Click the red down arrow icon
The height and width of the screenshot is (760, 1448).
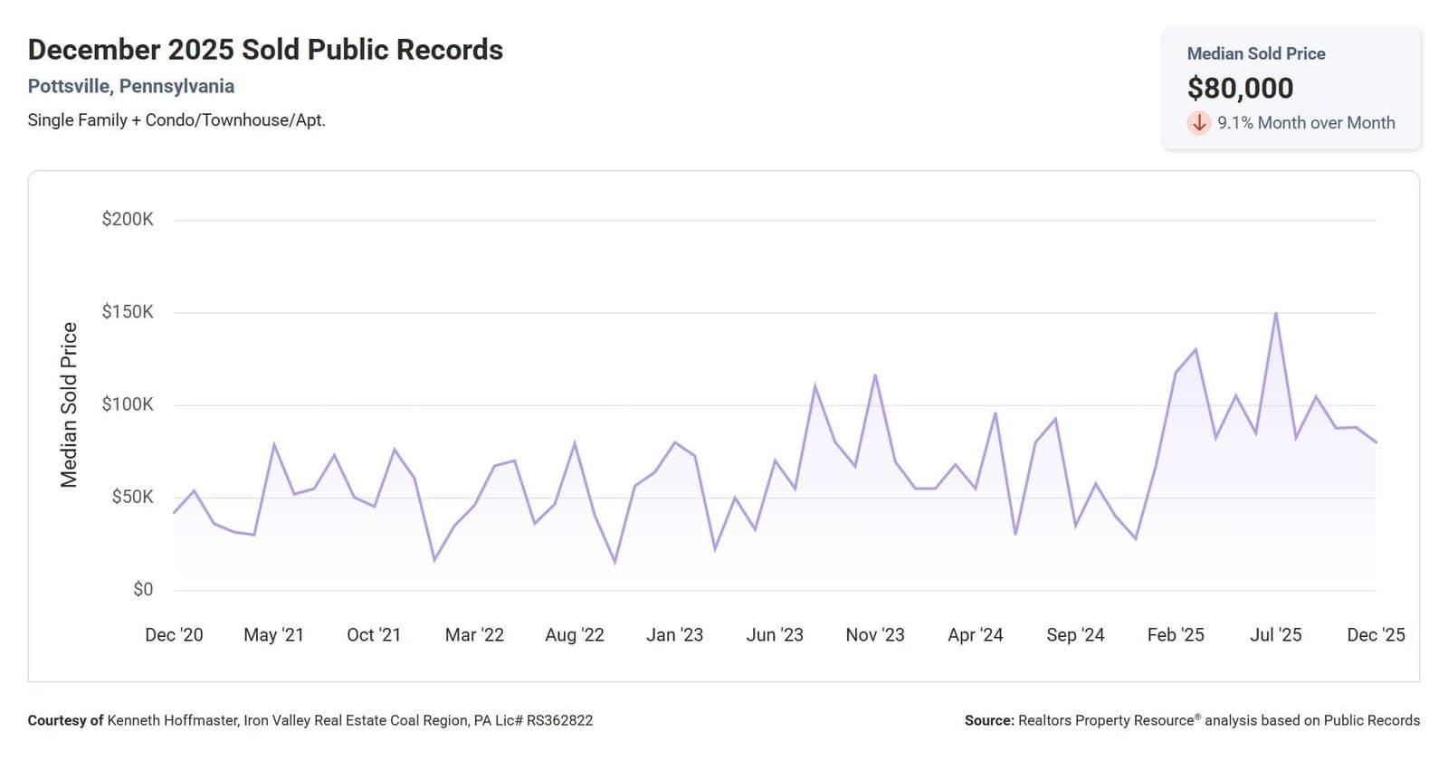click(1199, 123)
